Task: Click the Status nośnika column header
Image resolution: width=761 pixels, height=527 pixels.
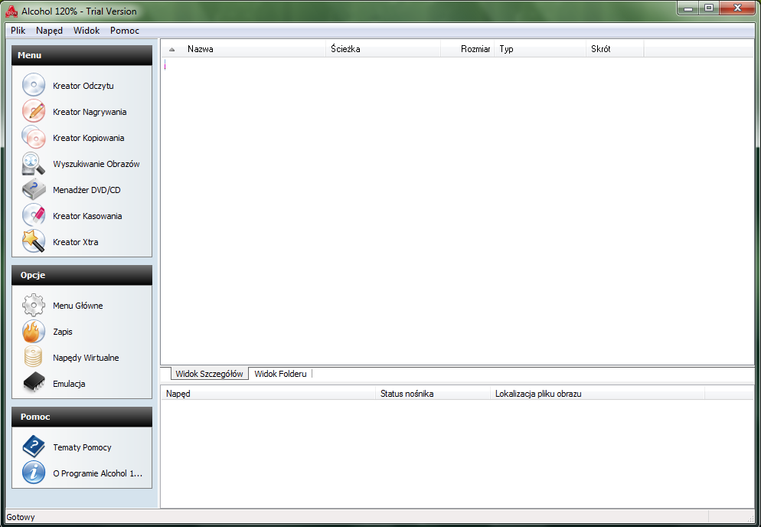Action: (x=433, y=394)
